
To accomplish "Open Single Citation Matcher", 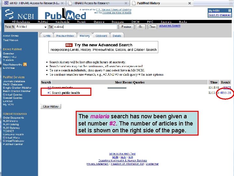I will pos(17,88).
